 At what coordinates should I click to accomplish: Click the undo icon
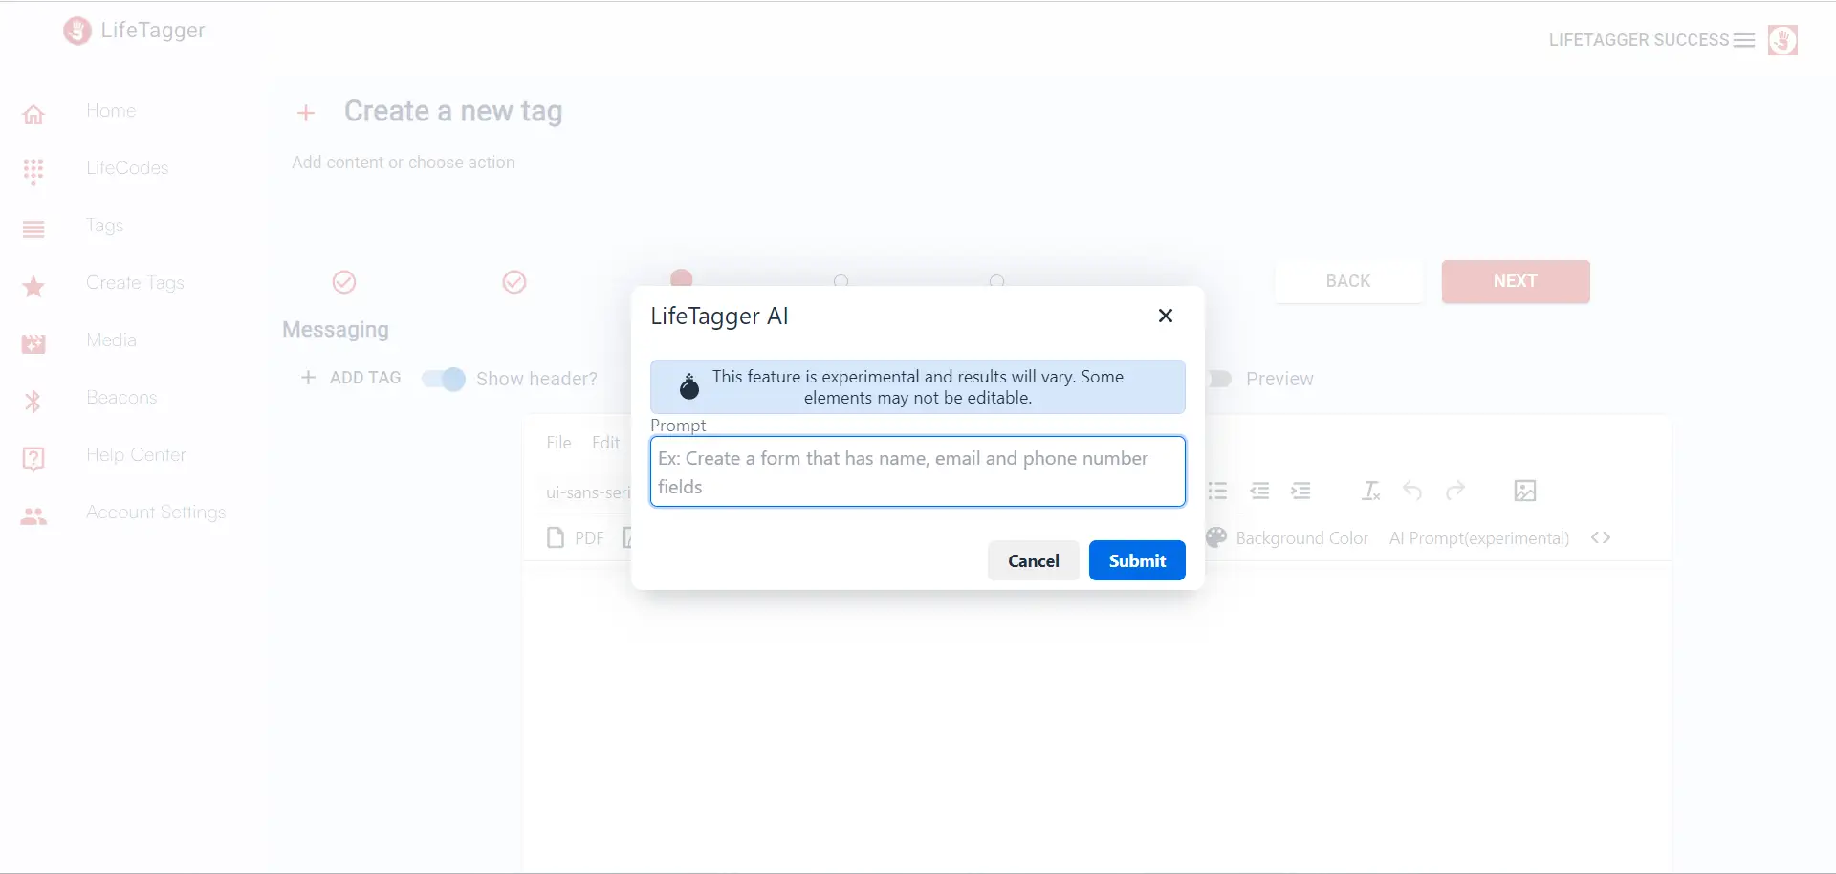[1412, 491]
